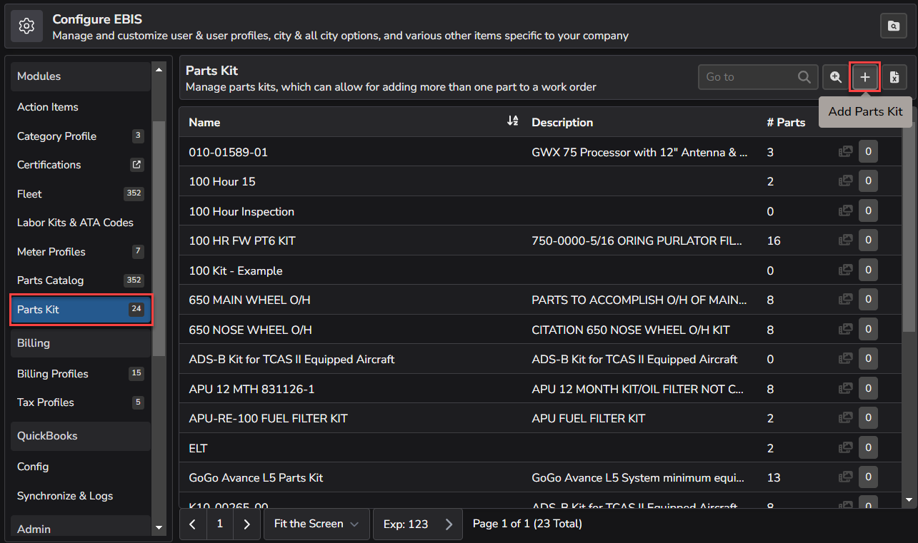Click the search icon inside the Go to field

[x=804, y=76]
